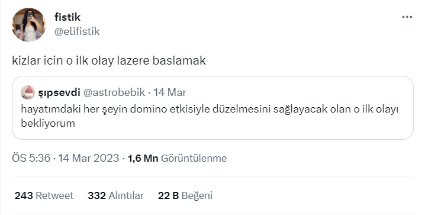Click the word bekliyorum in quoted tweet
Viewport: 425px width, 215px height.
point(48,123)
